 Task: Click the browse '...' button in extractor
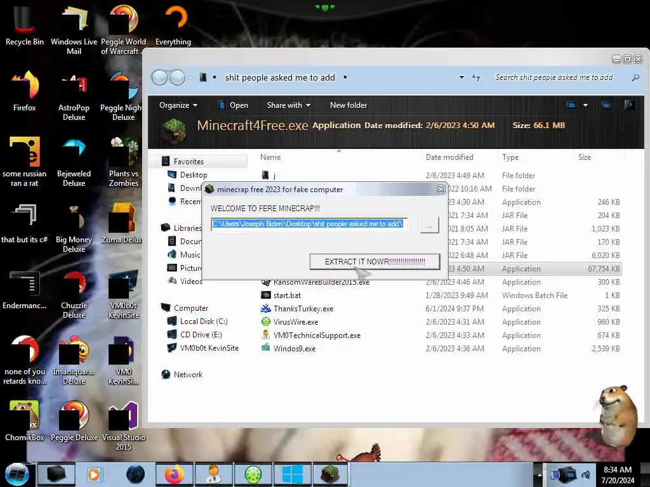coord(430,226)
